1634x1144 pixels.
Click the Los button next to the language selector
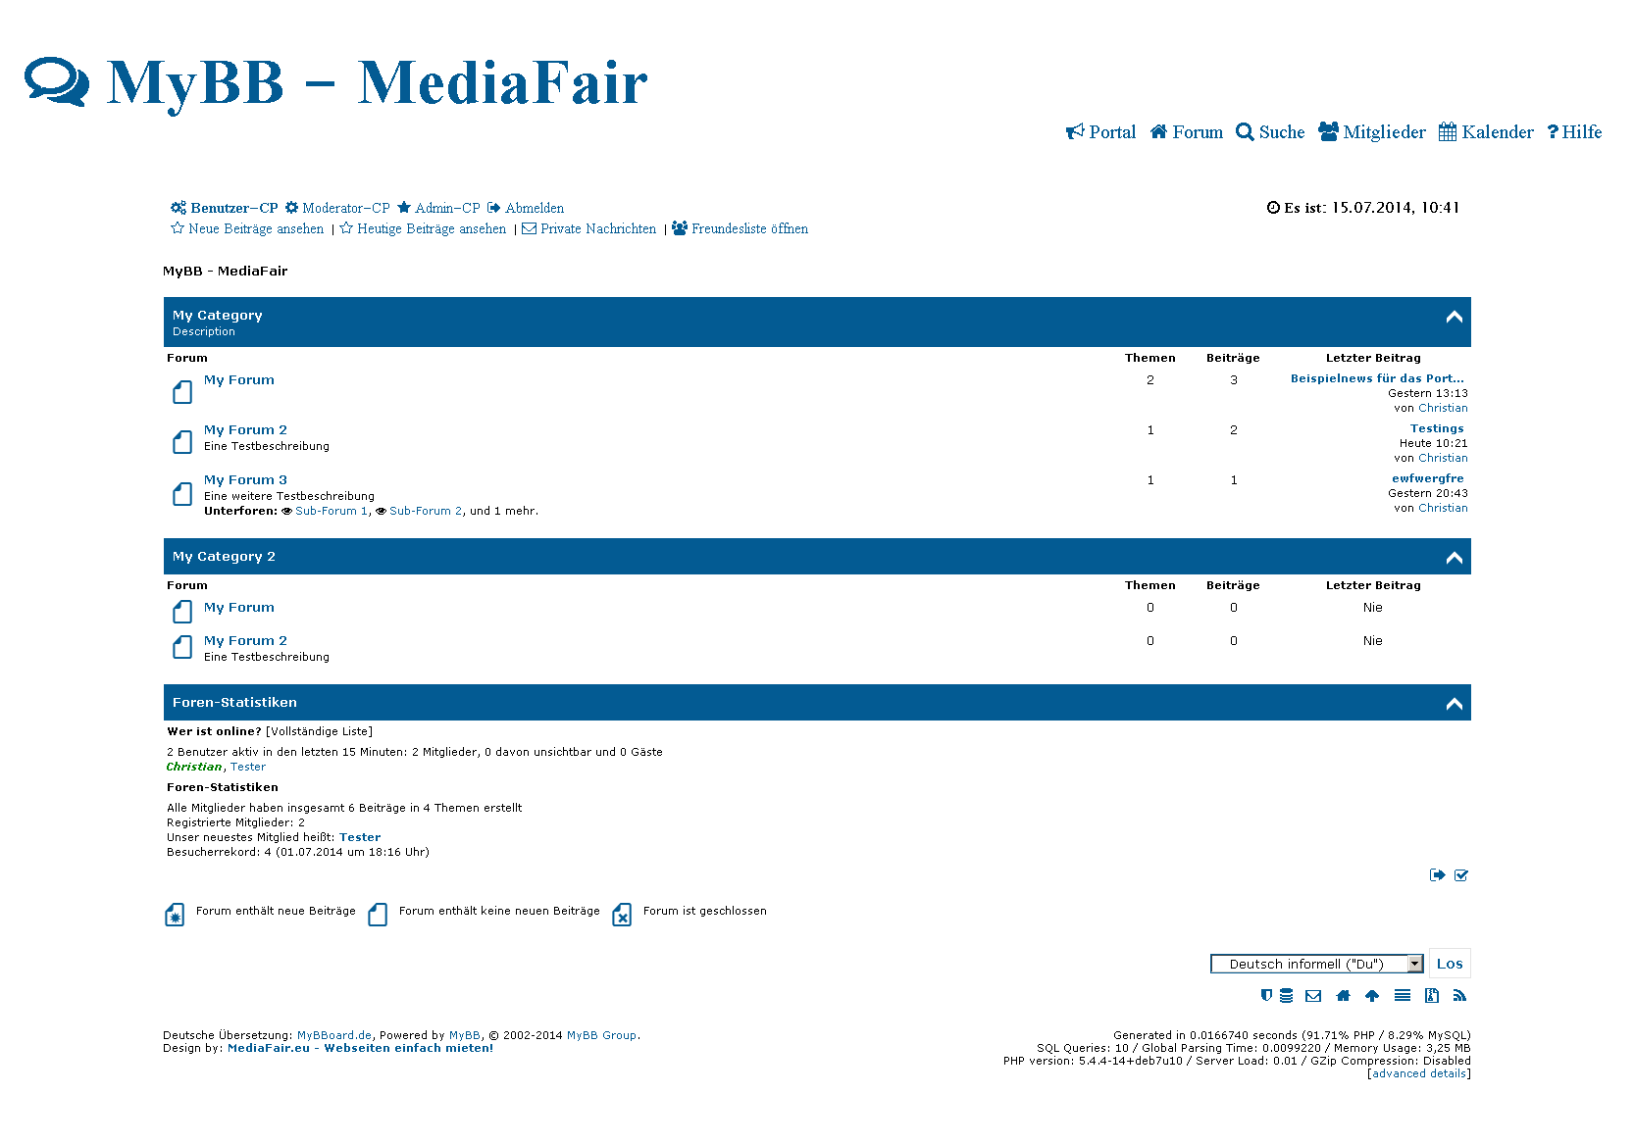(1450, 964)
